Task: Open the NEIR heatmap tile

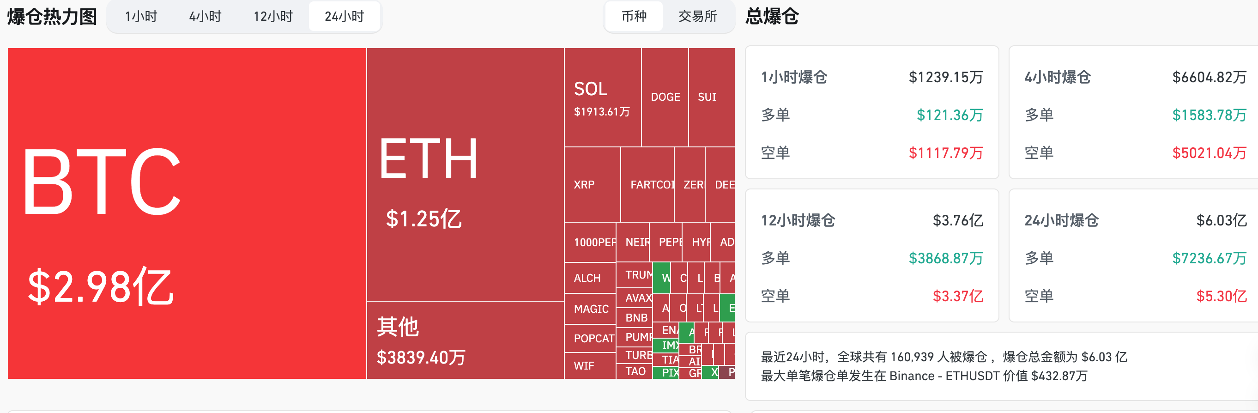Action: pos(633,243)
